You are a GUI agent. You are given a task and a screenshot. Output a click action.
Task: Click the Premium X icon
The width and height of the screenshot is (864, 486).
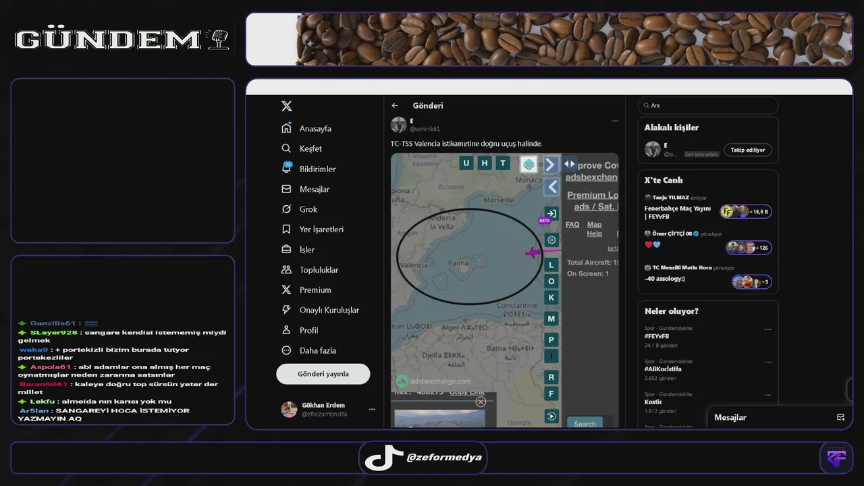coord(286,290)
